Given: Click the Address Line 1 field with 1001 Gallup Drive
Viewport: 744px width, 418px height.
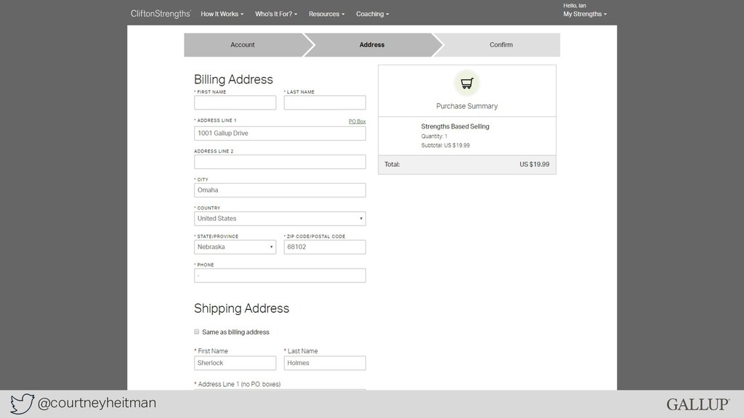Looking at the screenshot, I should [280, 134].
